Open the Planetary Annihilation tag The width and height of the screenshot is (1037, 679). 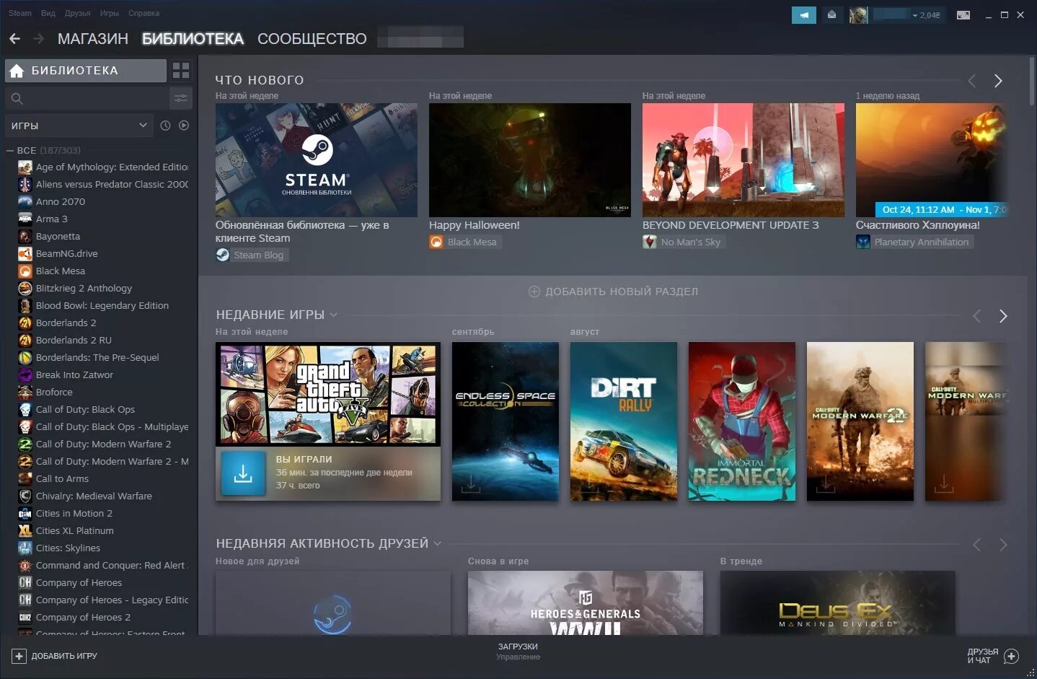click(914, 242)
